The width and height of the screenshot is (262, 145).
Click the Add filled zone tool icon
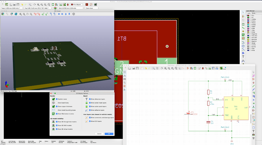click(243, 35)
